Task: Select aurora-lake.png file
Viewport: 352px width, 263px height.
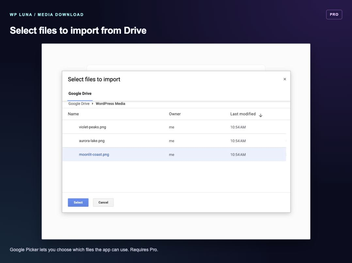Action: (x=174, y=141)
